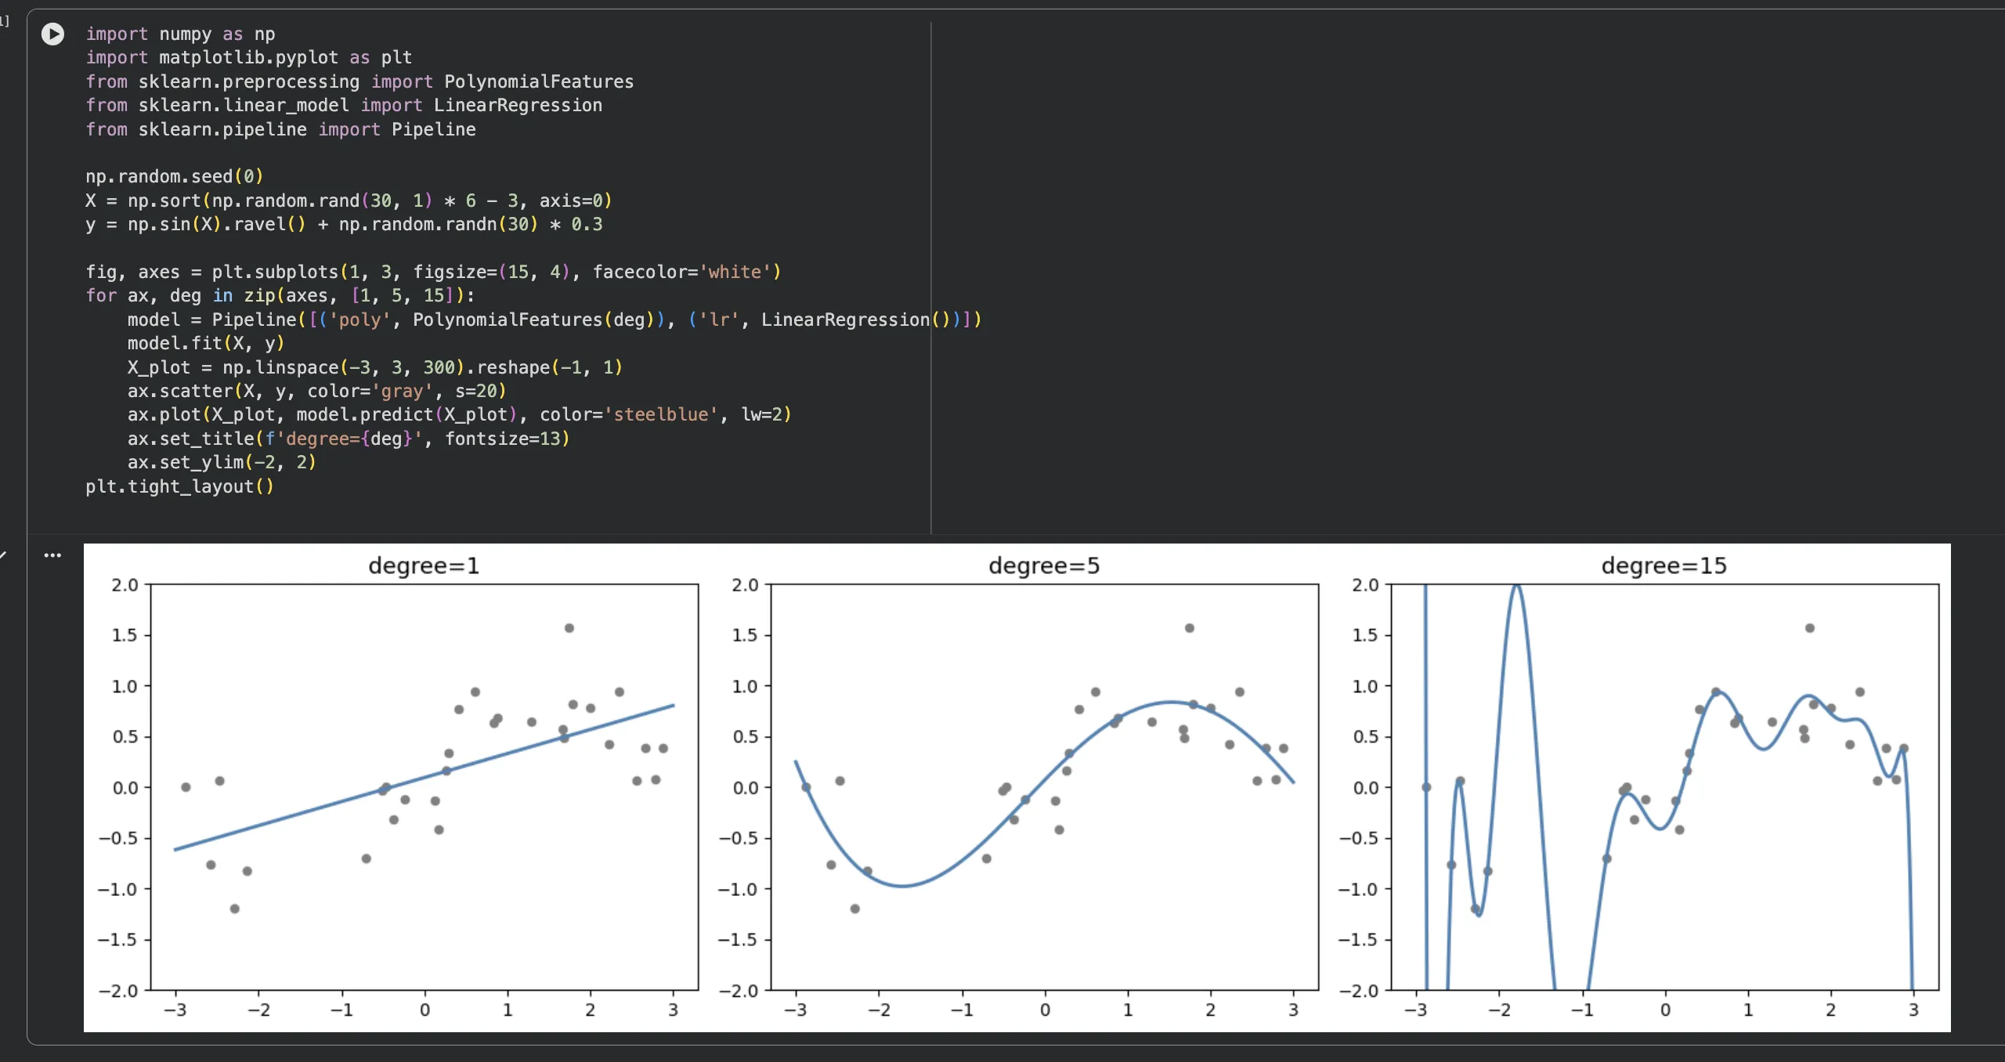
Task: Click the 'degree=5' plot title
Action: [x=1043, y=565]
